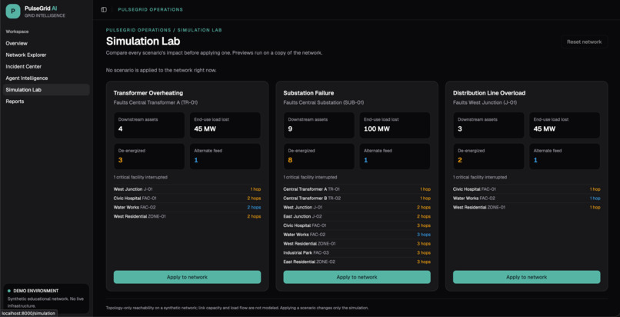Click 'No scenario is applied to the network' message
Screen dimensions: 620x317
pyautogui.click(x=161, y=70)
